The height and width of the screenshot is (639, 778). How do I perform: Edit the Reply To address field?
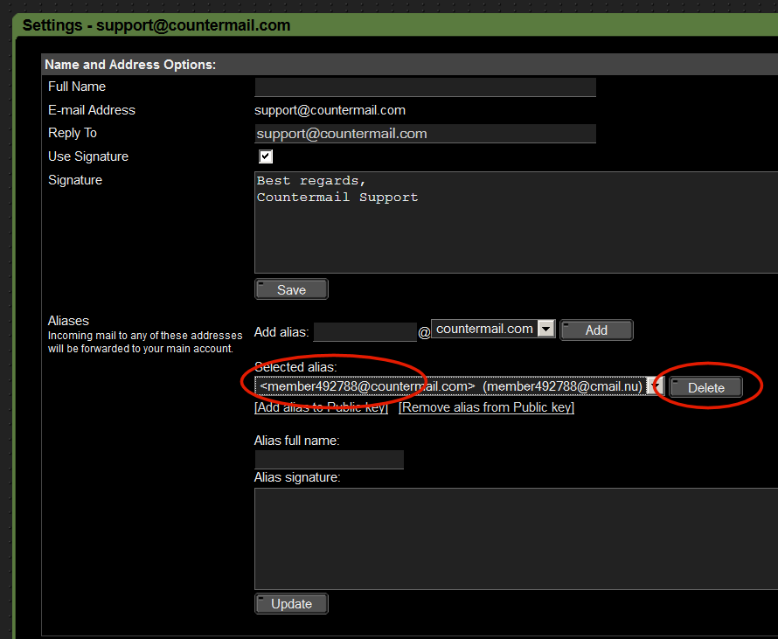point(425,134)
